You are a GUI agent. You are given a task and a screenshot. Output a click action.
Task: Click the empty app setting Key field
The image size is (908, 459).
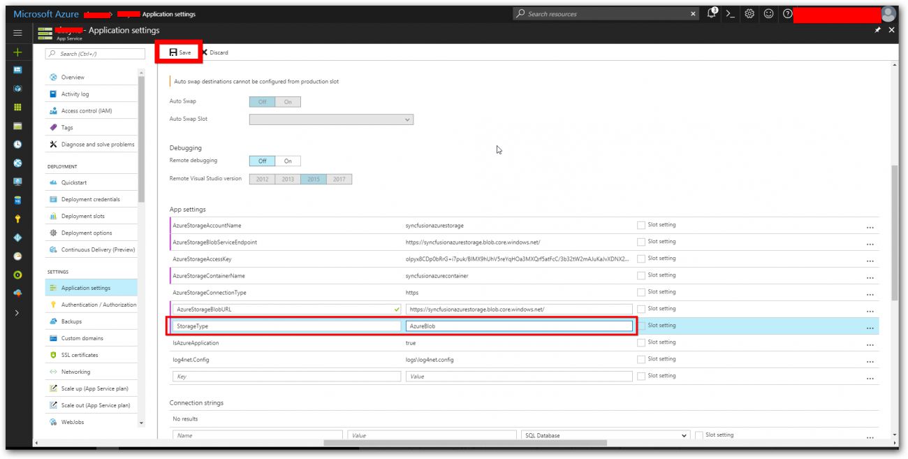pyautogui.click(x=286, y=377)
